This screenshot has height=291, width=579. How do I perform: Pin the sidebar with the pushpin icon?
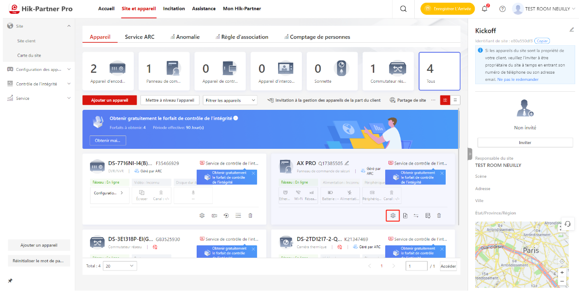tap(10, 281)
